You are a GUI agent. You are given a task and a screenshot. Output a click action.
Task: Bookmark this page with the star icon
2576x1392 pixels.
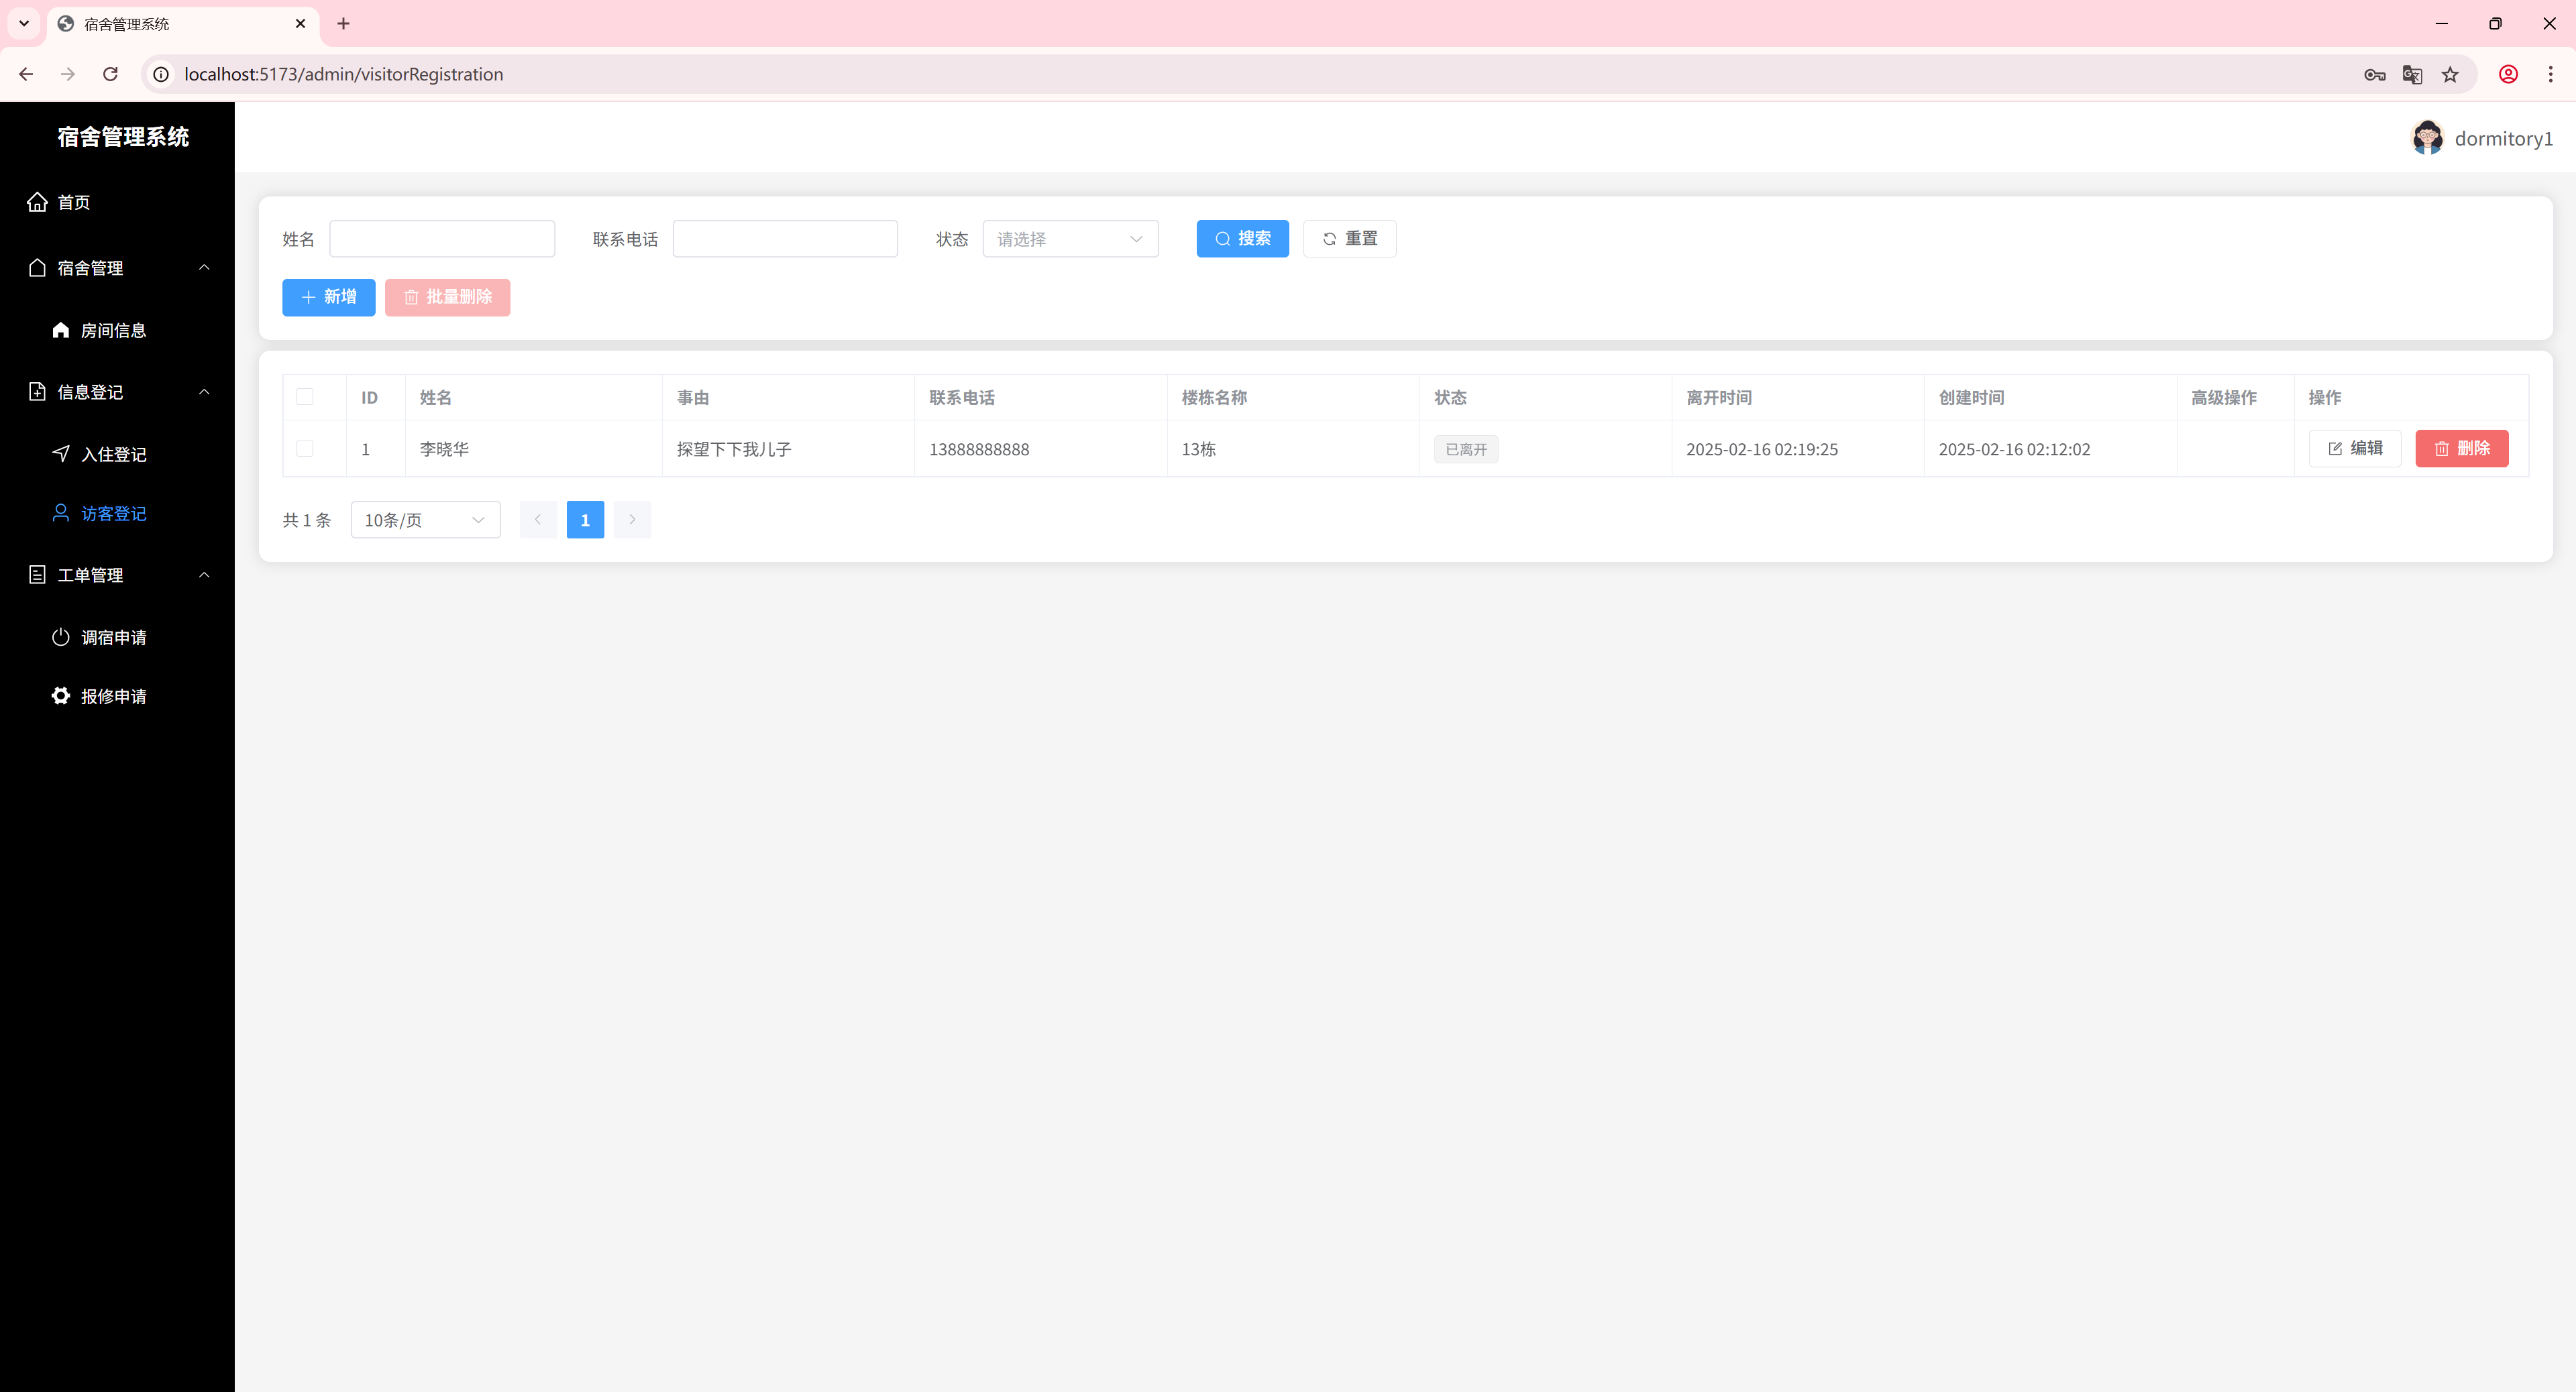[2450, 74]
